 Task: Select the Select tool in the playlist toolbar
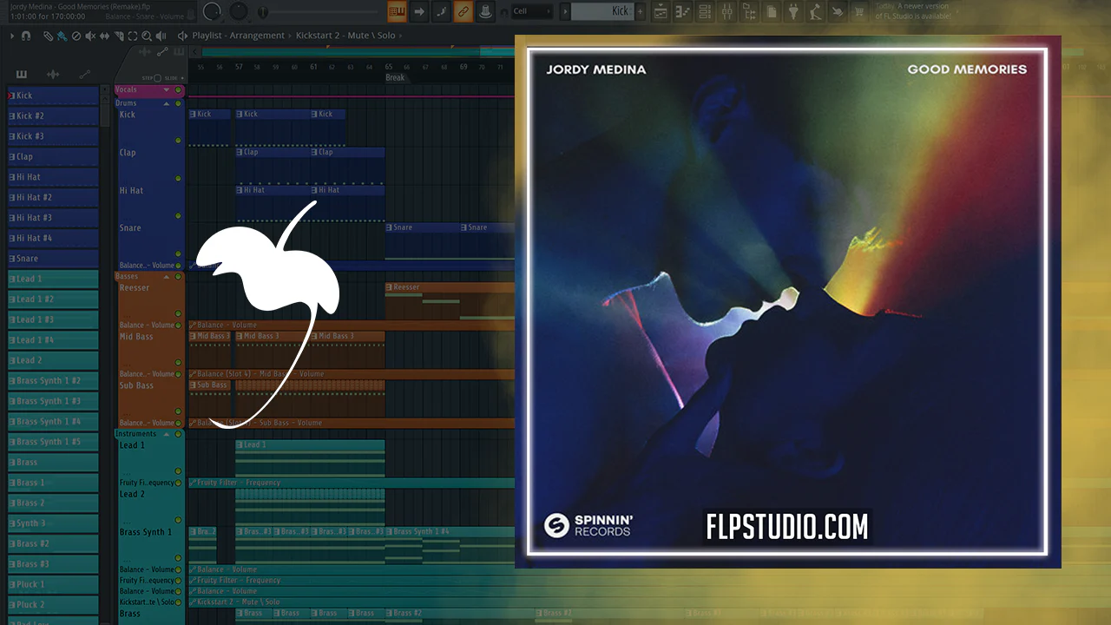pyautogui.click(x=132, y=36)
